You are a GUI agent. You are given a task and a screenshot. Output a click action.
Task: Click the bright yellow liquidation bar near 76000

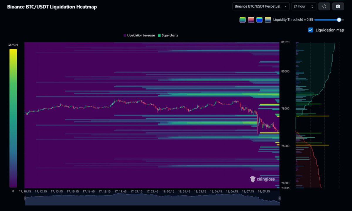click(312, 145)
